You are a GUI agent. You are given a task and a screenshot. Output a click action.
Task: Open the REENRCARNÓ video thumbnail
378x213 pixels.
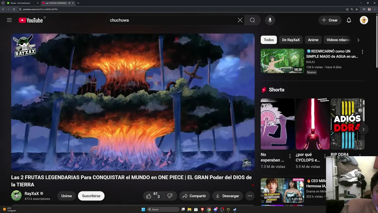(x=282, y=61)
